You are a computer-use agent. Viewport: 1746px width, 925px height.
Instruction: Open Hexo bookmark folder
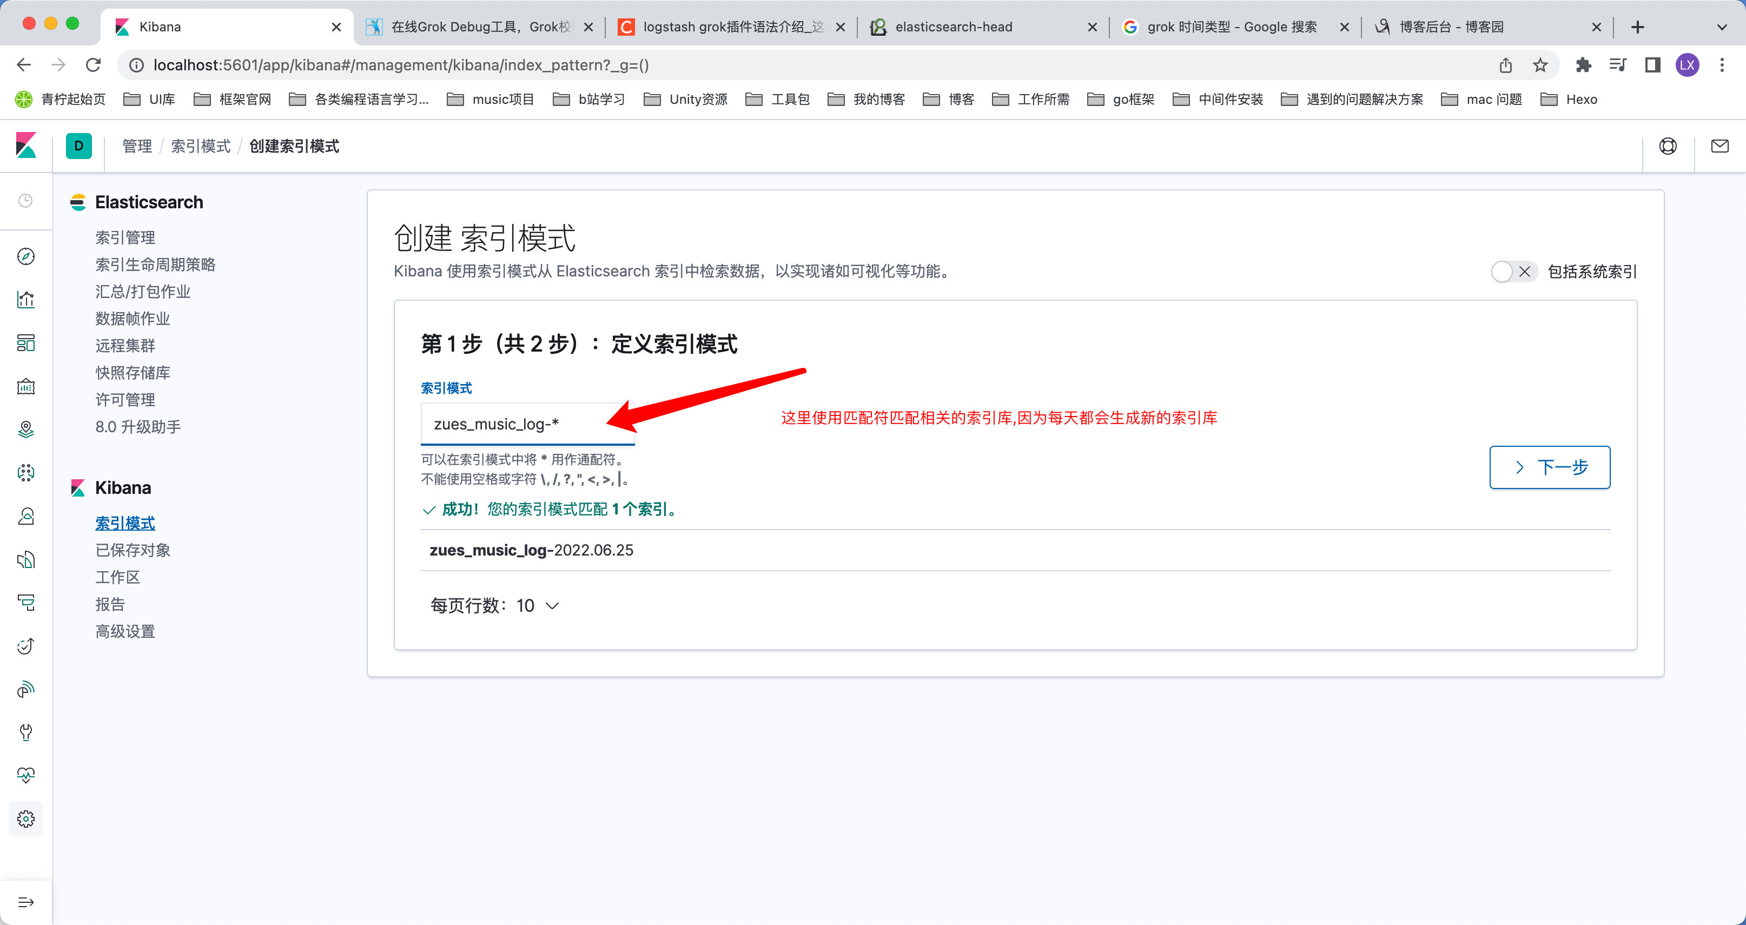pos(1569,100)
